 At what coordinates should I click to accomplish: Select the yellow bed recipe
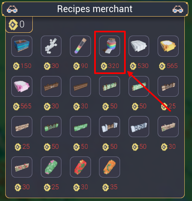coord(168,46)
